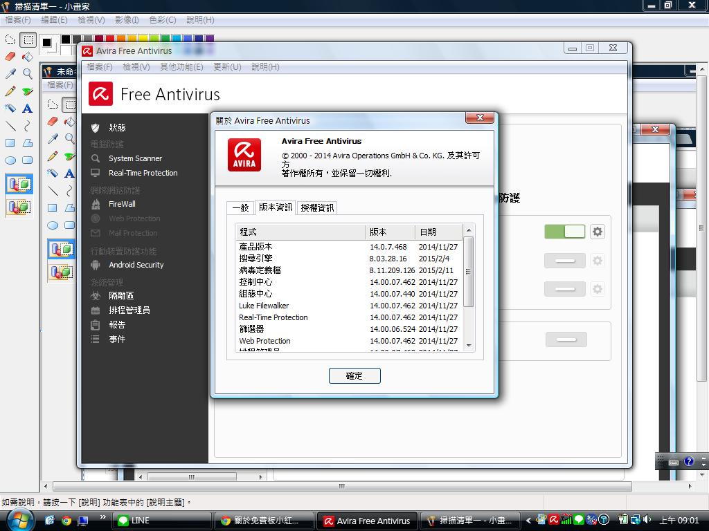Open 報告 reports in Avira sidebar
This screenshot has height=531, width=709.
click(x=116, y=325)
